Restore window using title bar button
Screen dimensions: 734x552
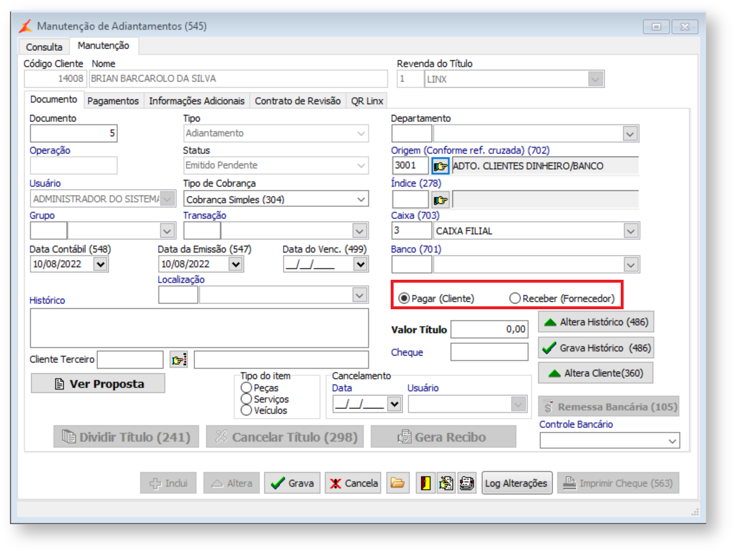point(656,27)
